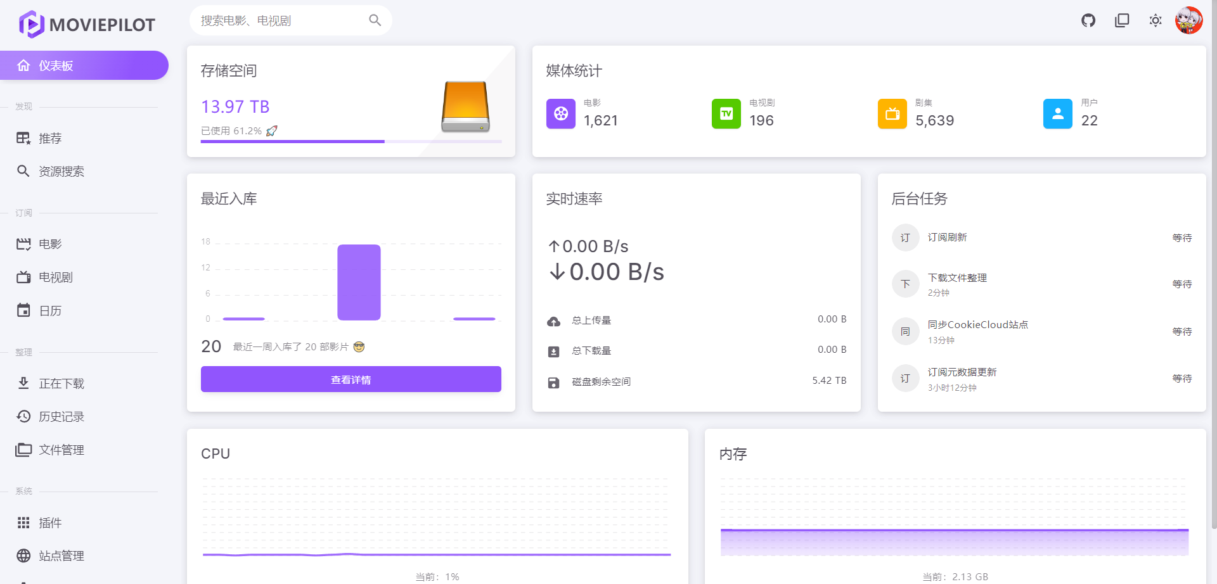
Task: Open the 仪表板 dashboard menu item
Action: (x=84, y=65)
